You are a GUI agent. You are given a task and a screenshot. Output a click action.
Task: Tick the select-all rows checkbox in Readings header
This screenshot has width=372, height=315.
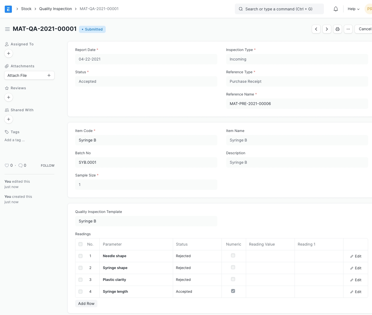[80, 244]
